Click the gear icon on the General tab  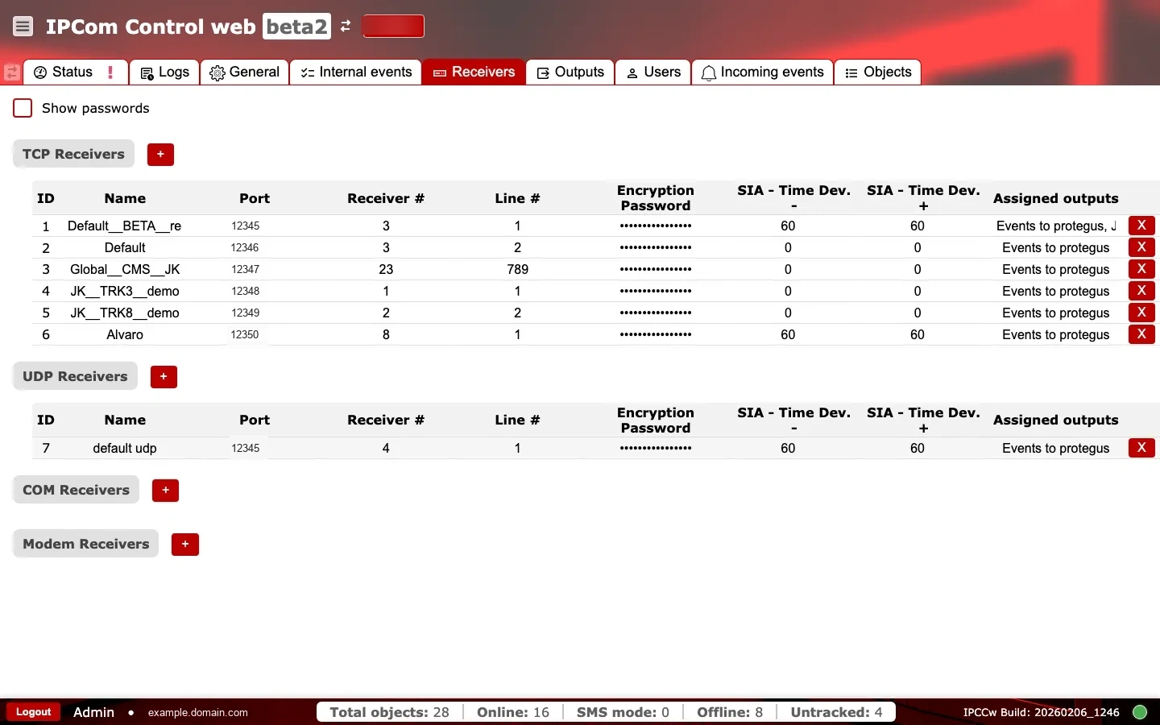tap(216, 72)
